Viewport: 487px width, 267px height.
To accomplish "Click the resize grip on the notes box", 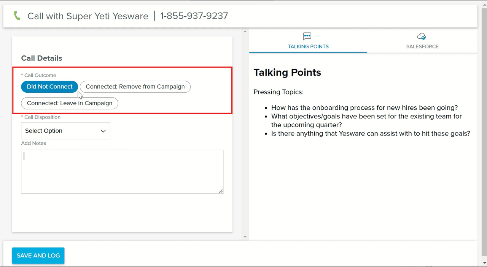I will 221,191.
